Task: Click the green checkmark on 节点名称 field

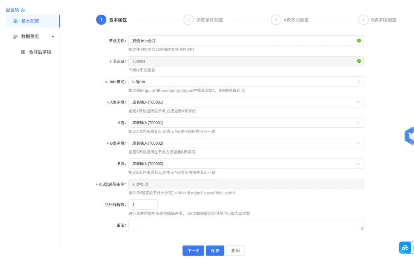Action: [358, 40]
